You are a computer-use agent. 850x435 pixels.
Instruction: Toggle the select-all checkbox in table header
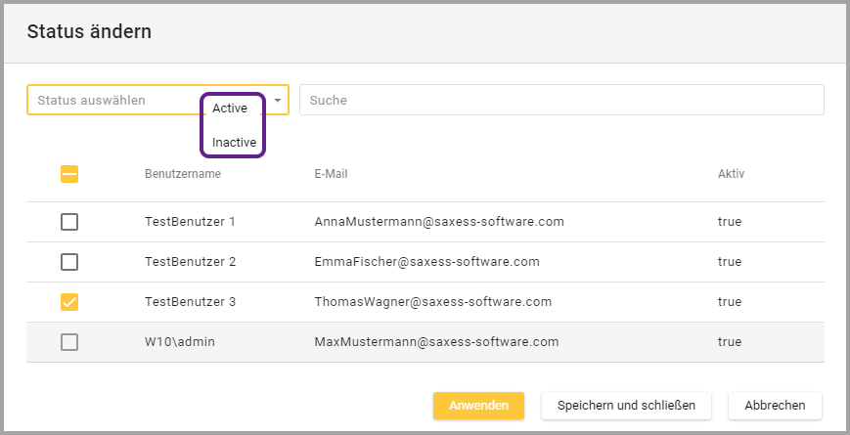point(69,174)
